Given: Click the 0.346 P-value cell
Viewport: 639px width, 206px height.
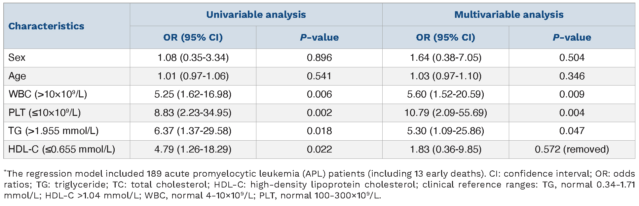Looking at the screenshot, I should tap(572, 76).
